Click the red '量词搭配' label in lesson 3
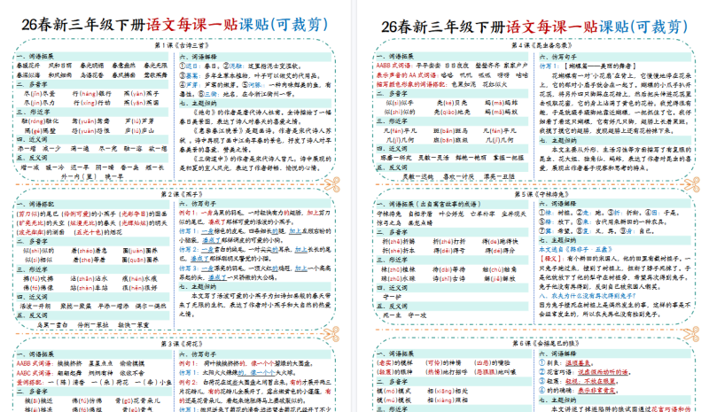This screenshot has height=412, width=709. click(x=30, y=383)
